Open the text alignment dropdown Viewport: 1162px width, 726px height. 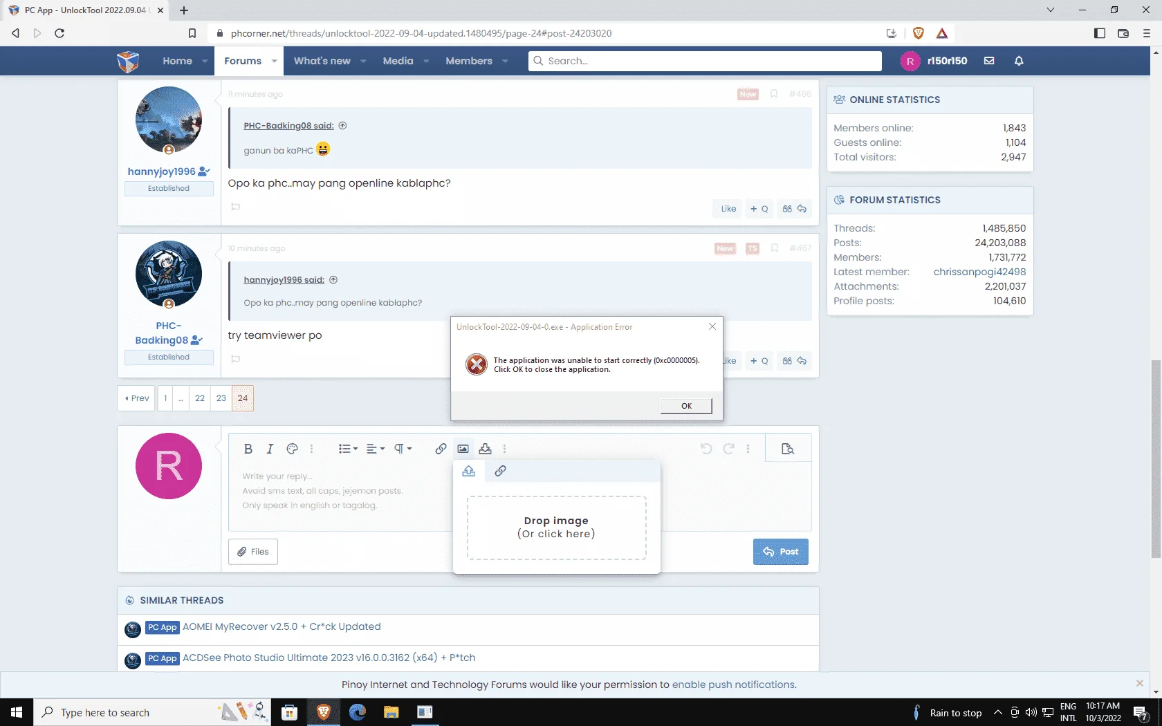click(x=375, y=449)
